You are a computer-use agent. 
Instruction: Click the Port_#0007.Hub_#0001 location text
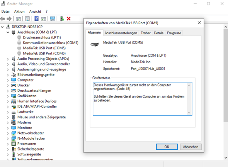coord(148,69)
